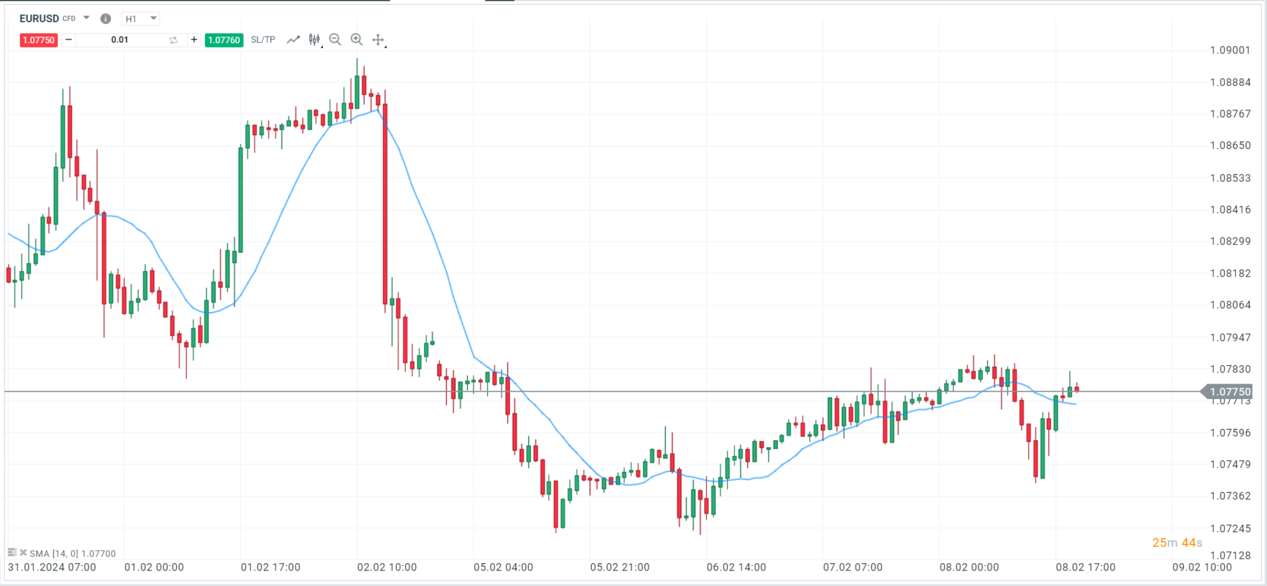Click the zoom in magnifier icon

coord(358,39)
